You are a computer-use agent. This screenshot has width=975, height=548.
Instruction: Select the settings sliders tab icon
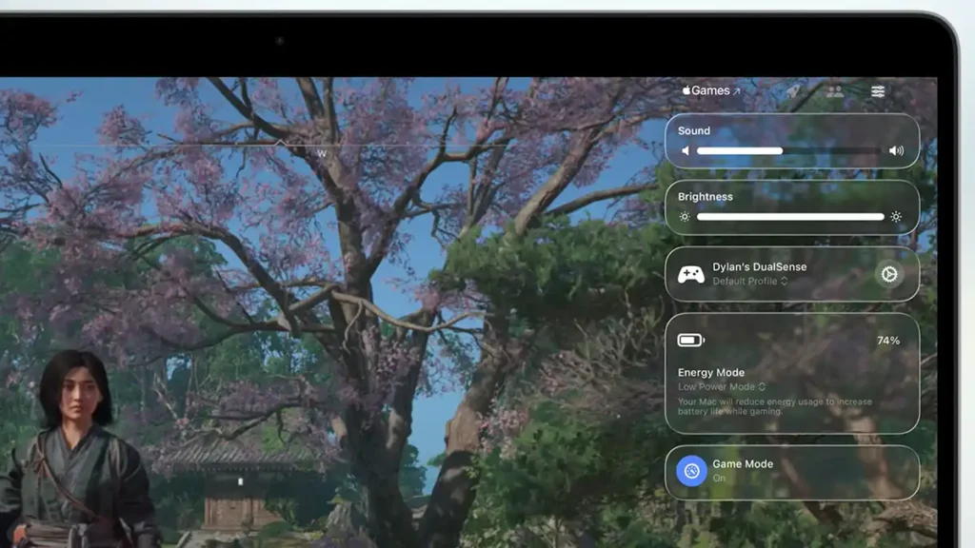(x=878, y=91)
